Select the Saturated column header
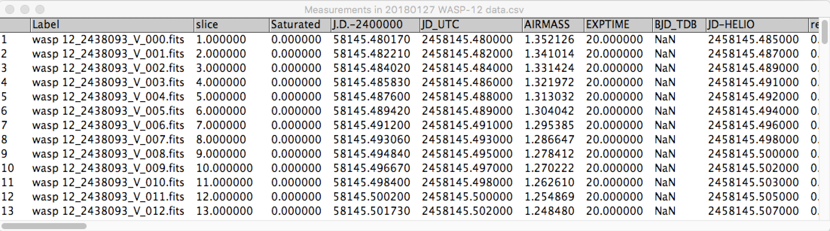 (299, 25)
